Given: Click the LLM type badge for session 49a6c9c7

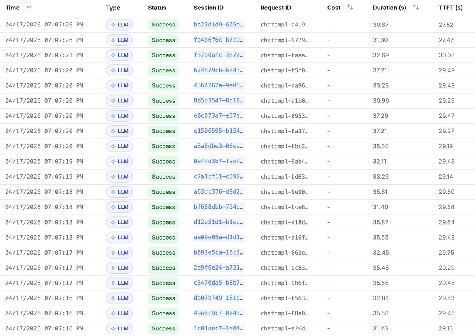Looking at the screenshot, I should click(120, 313).
